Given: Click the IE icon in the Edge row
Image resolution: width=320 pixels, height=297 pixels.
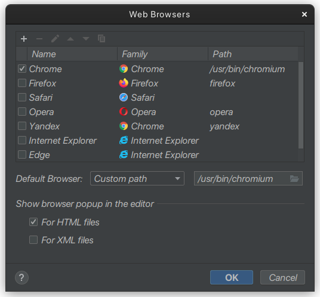Looking at the screenshot, I should (124, 154).
